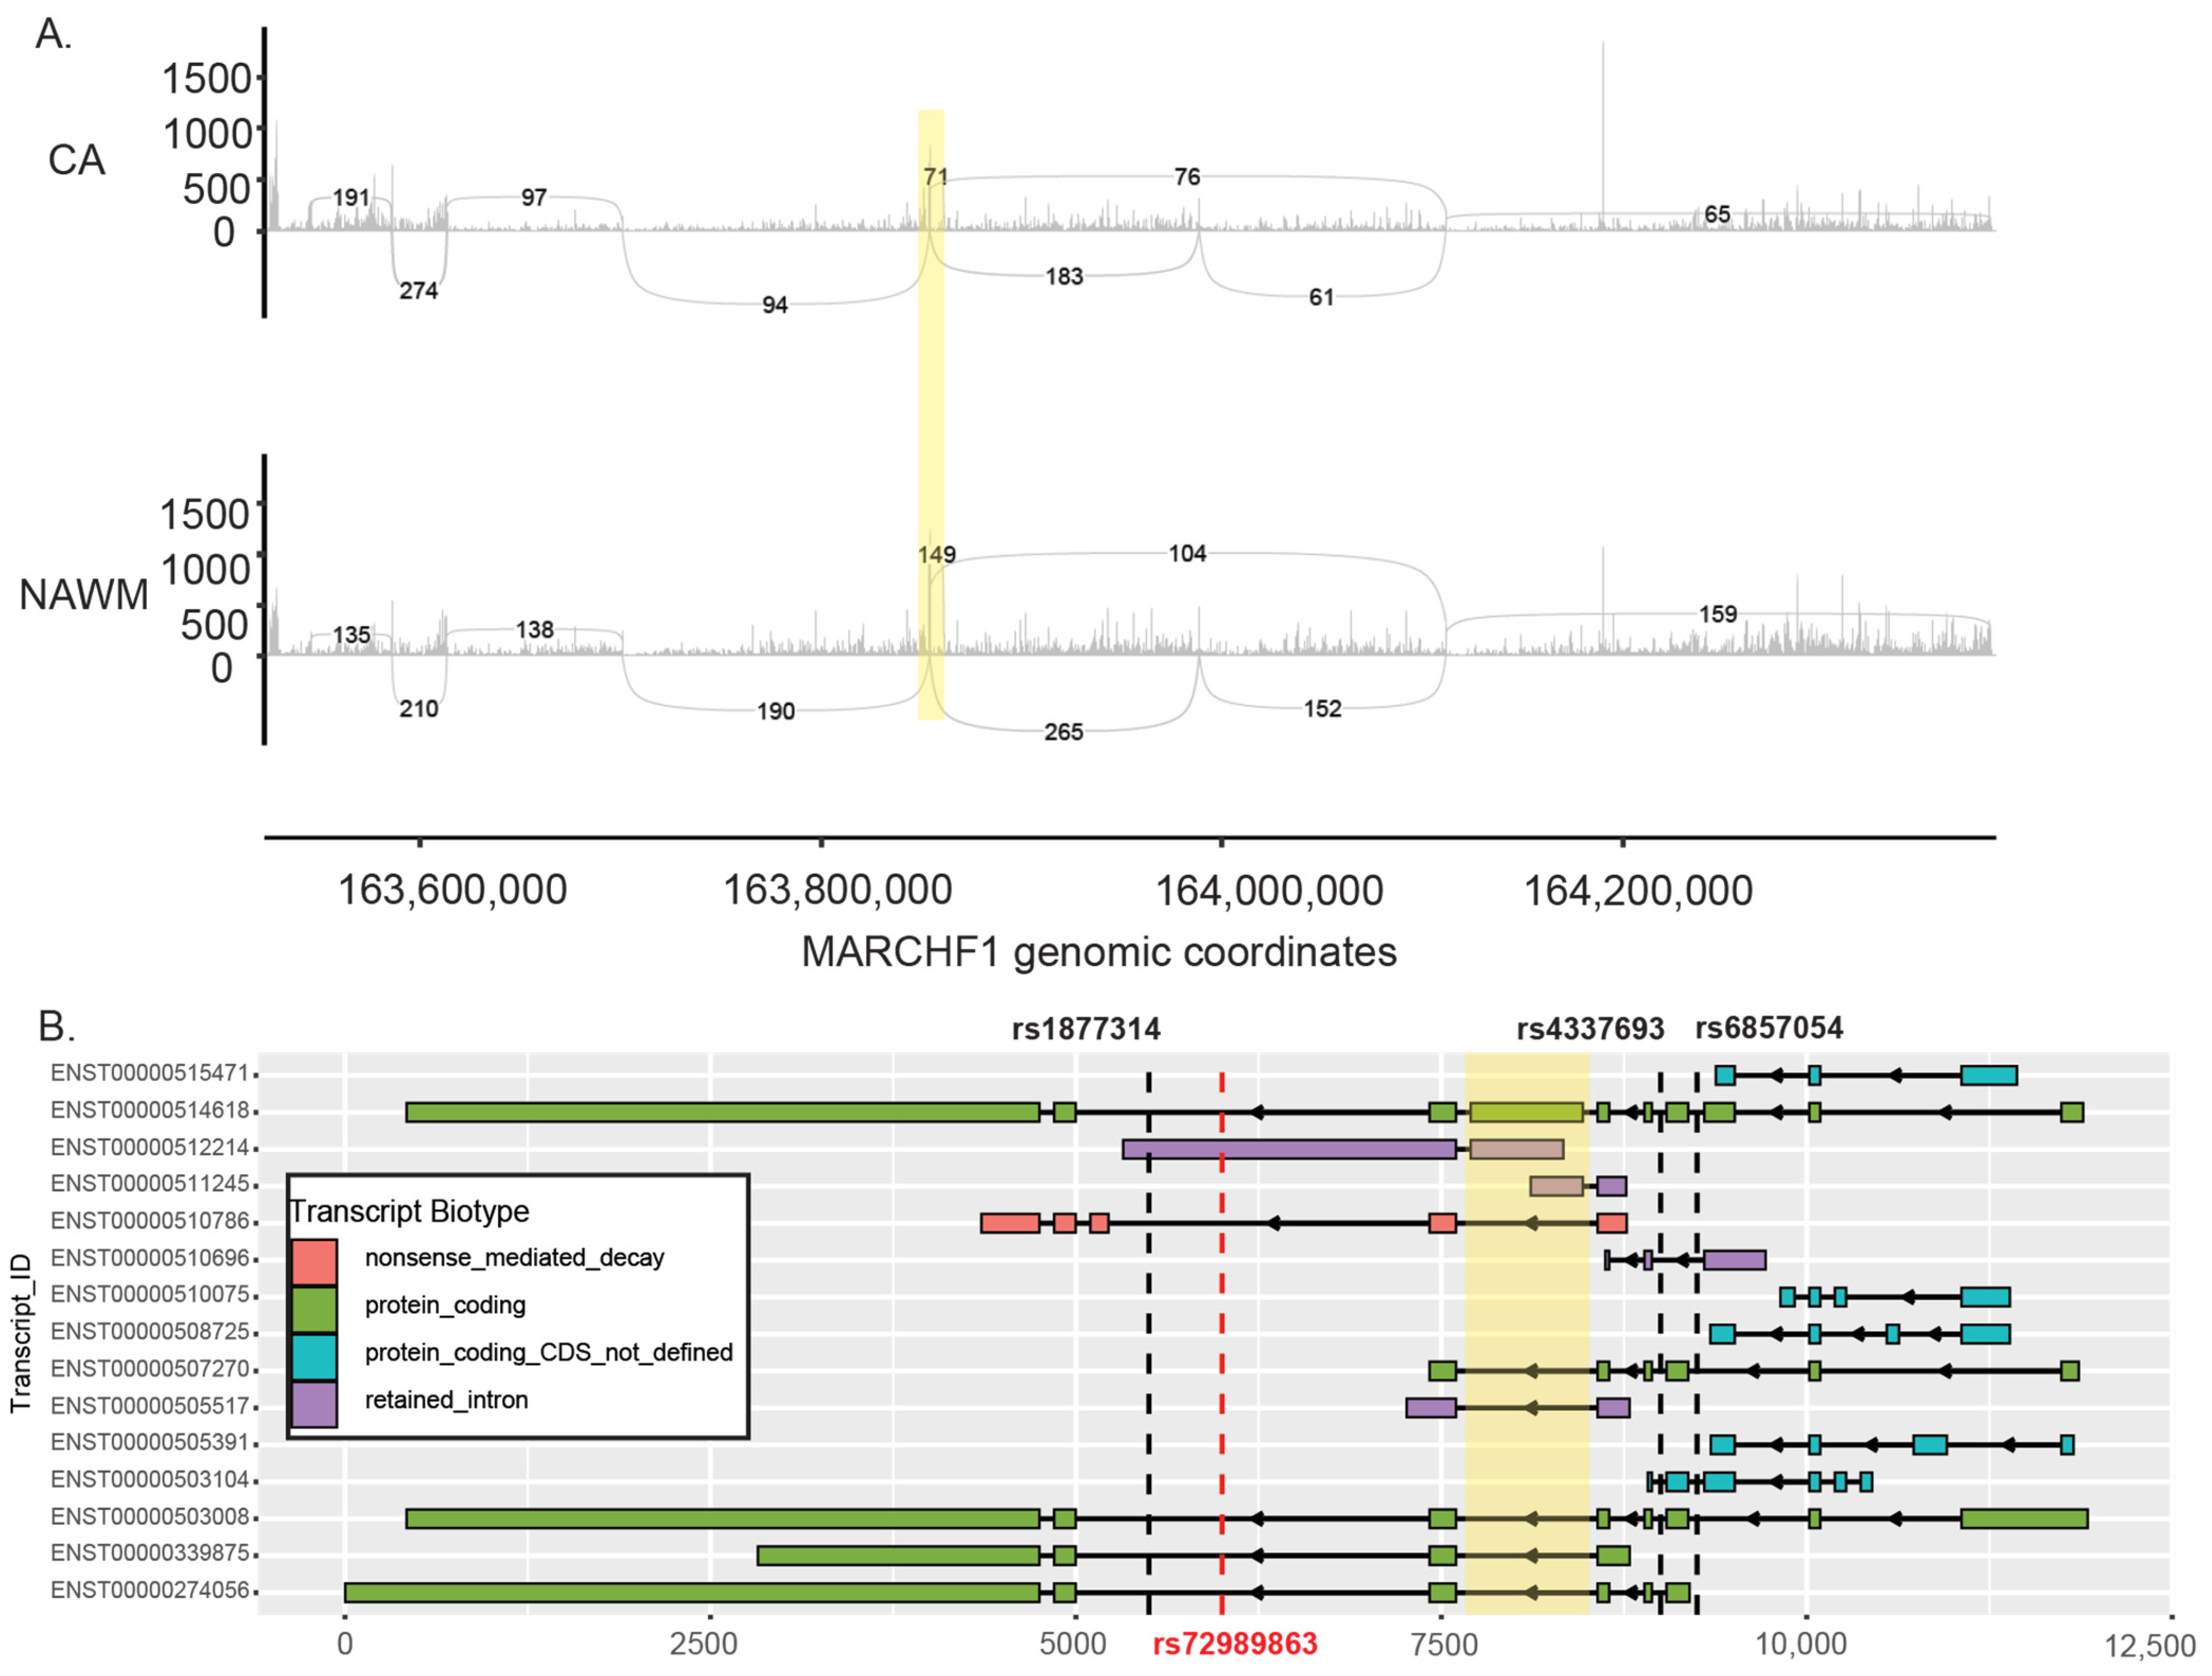The width and height of the screenshot is (2212, 1676).
Task: Click the 274 junction count in CA track
Action: 418,291
